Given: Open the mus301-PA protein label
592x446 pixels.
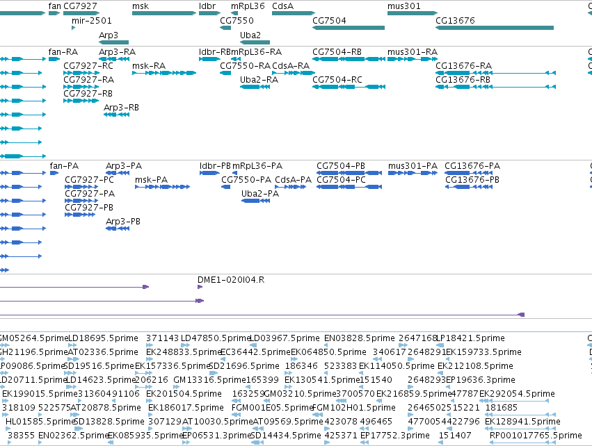Looking at the screenshot, I should (413, 166).
